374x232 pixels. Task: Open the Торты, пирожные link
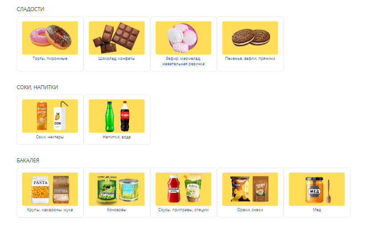click(50, 59)
